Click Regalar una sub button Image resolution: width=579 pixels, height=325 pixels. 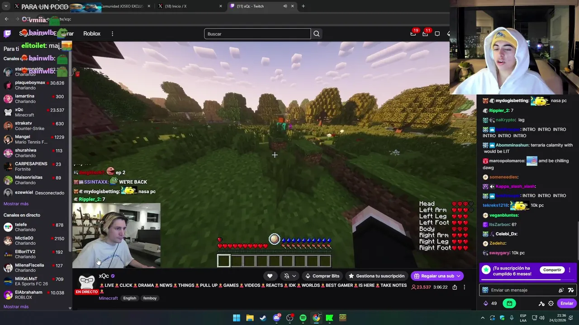[x=437, y=276]
